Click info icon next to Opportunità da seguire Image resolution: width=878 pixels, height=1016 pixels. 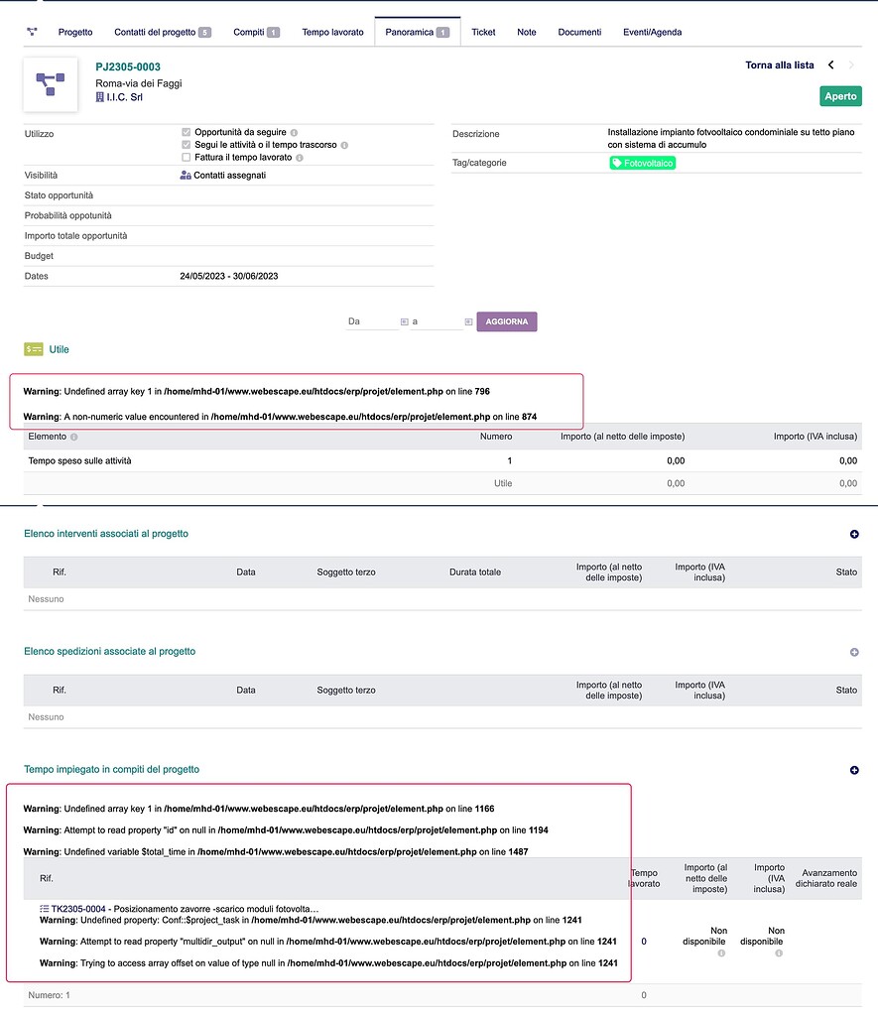295,132
